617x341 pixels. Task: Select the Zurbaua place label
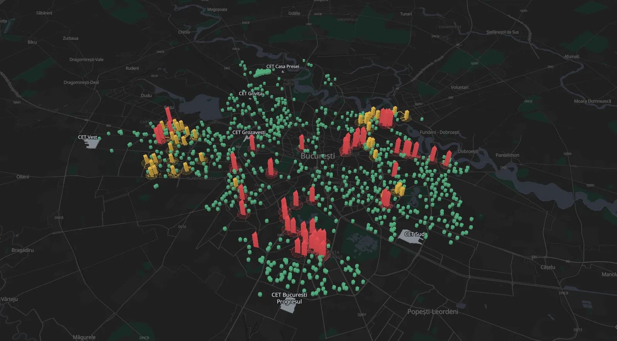coord(71,38)
